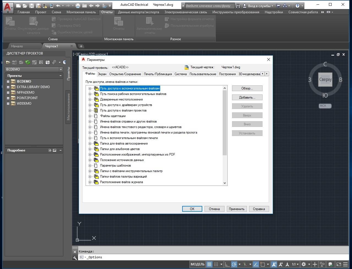Switch to the Печать/Публикация tab
Viewport: 352px width, 269px height.
pos(158,74)
